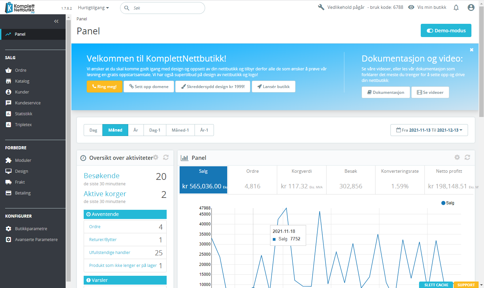This screenshot has width=484, height=288.
Task: Refresh the Oversikt over aktiviteter widget
Action: [166, 157]
